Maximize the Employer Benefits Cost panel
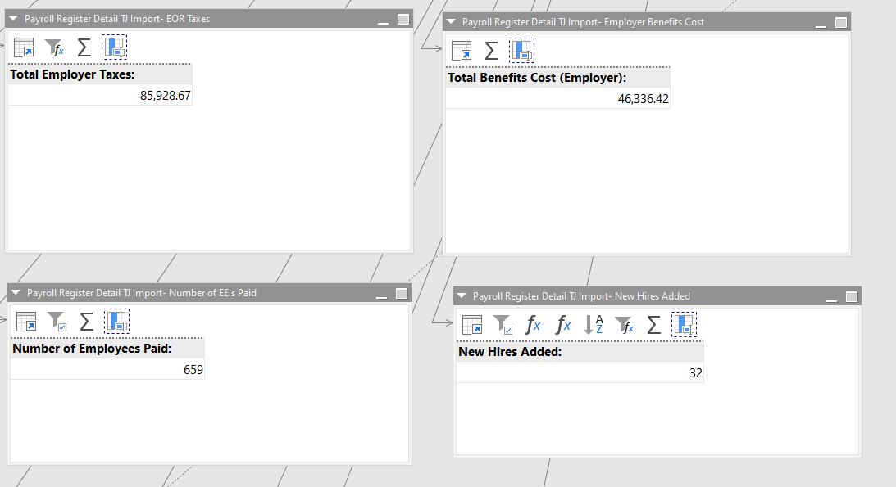 coord(840,22)
